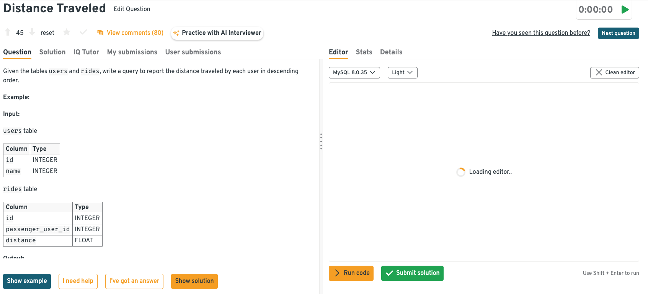
Task: Open the Light theme dropdown
Action: (x=402, y=72)
